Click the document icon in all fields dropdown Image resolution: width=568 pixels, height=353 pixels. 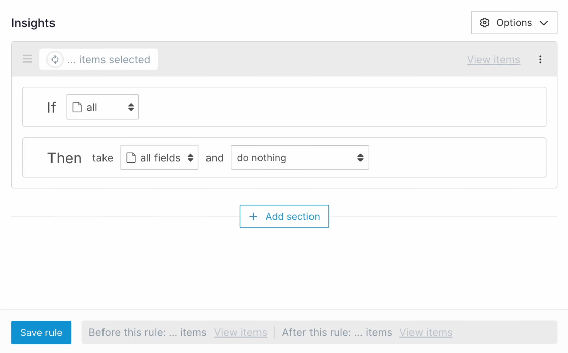131,158
